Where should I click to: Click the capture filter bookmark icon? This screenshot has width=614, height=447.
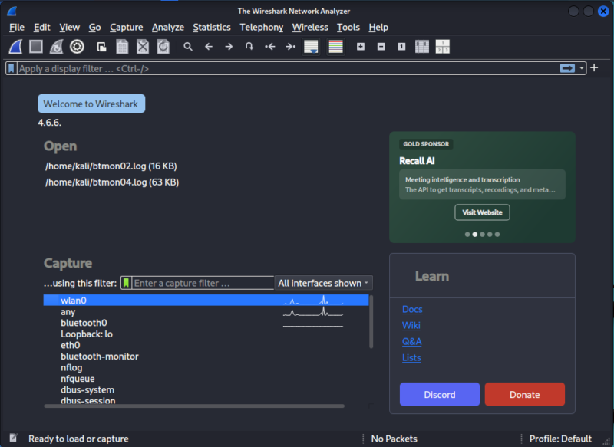pos(126,283)
